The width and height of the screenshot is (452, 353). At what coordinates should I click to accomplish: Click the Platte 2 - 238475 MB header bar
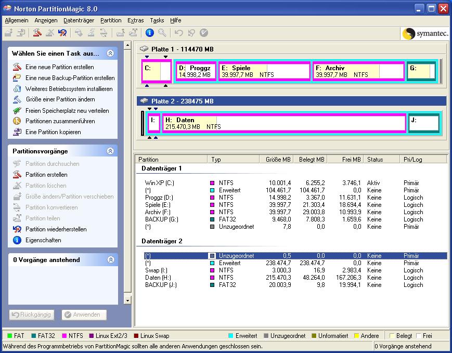(x=291, y=101)
